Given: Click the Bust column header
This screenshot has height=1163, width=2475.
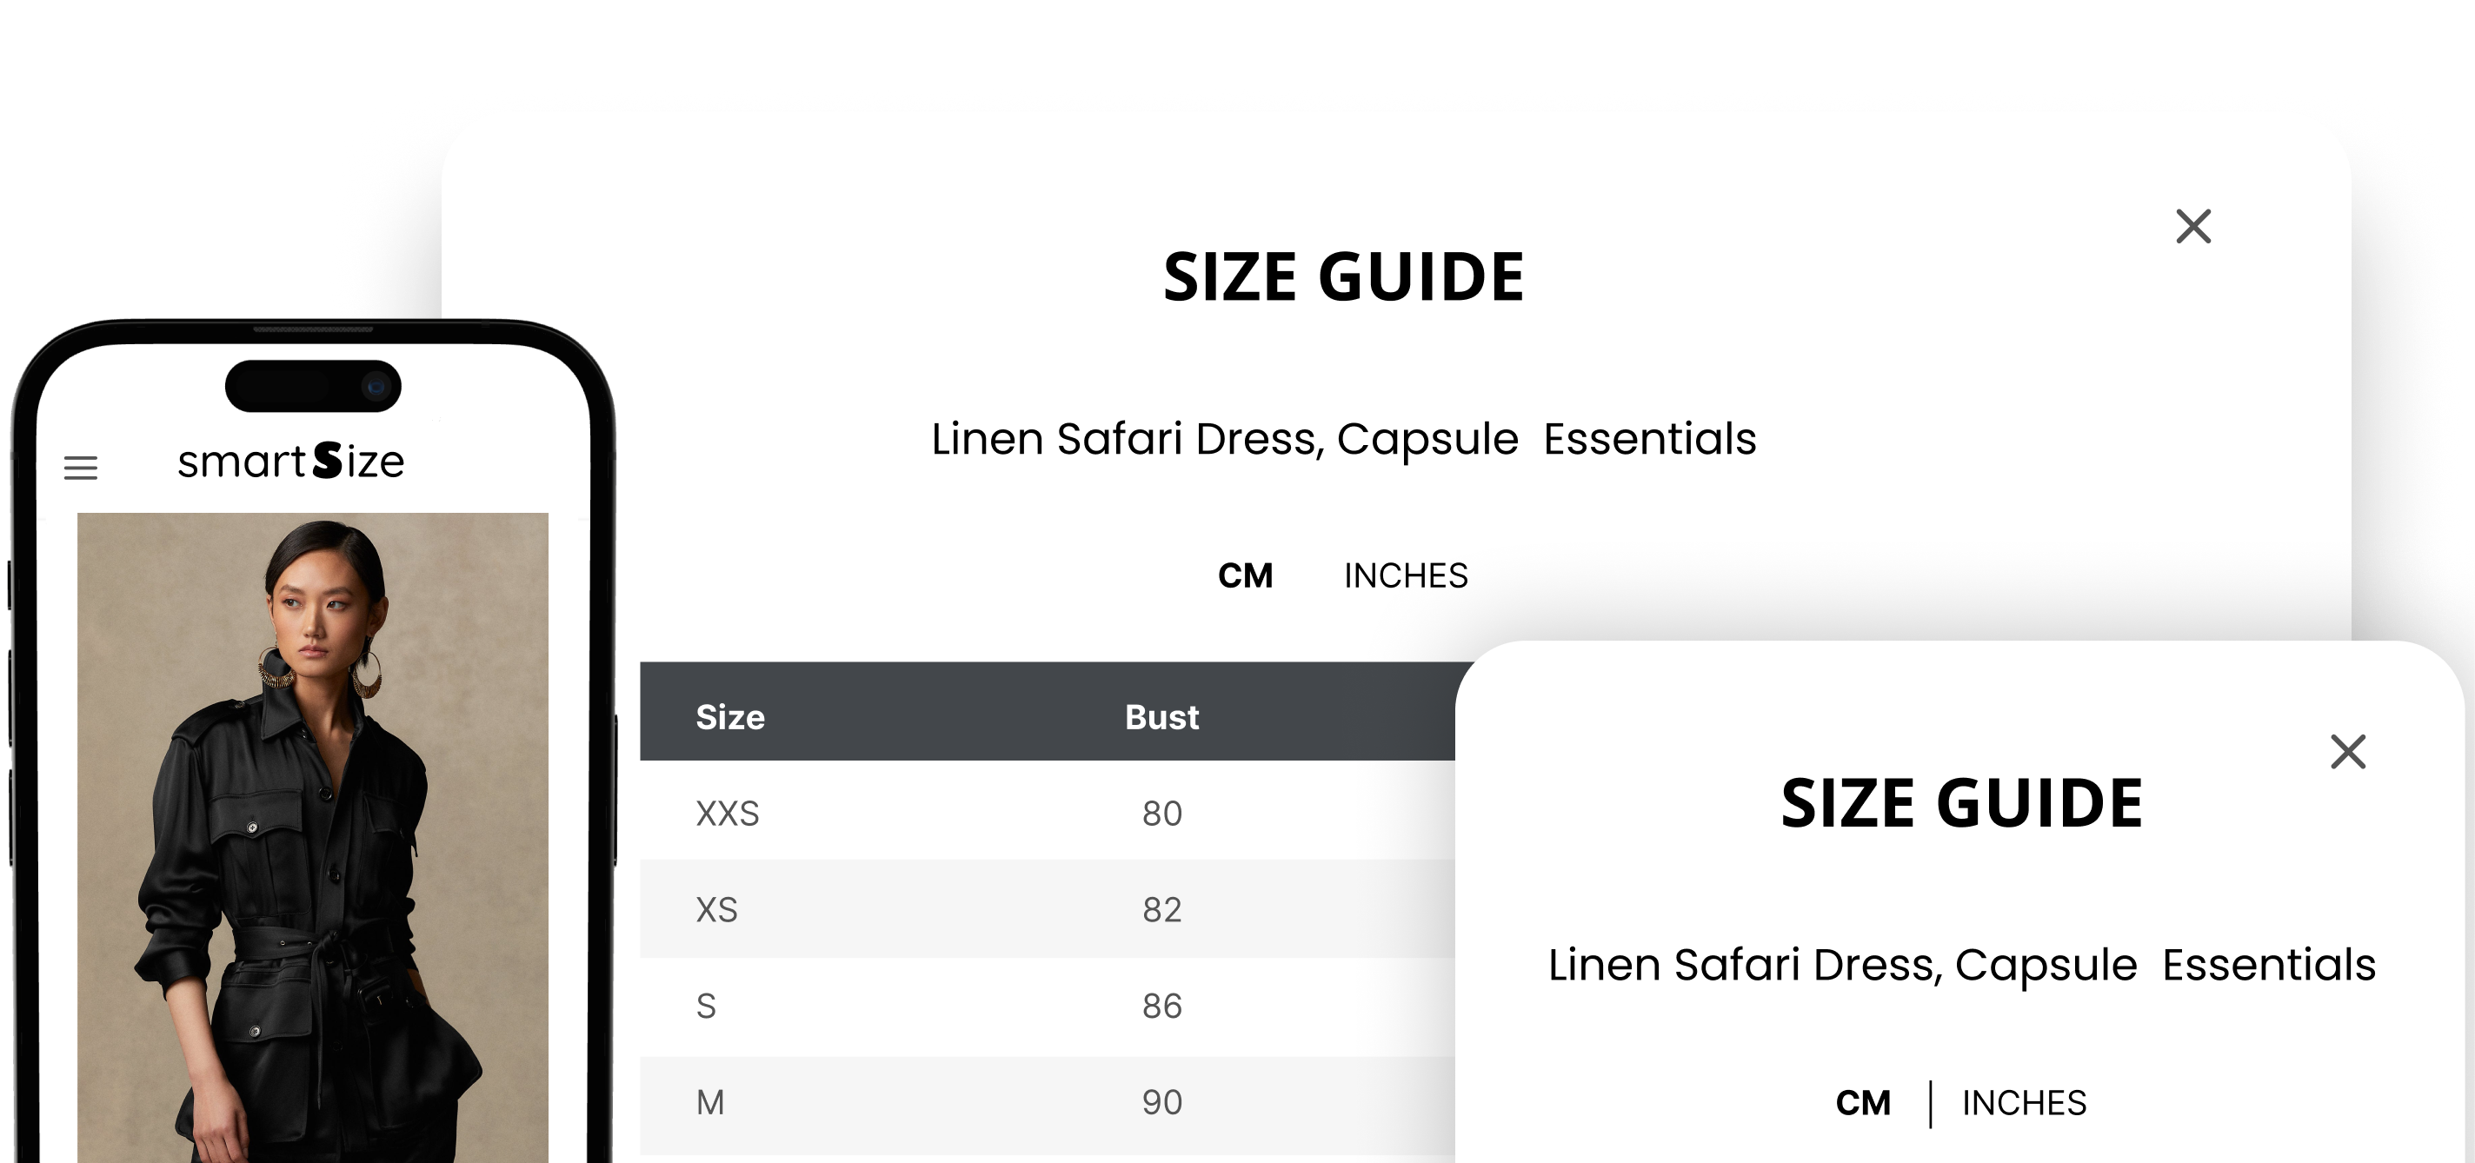Looking at the screenshot, I should [1161, 717].
